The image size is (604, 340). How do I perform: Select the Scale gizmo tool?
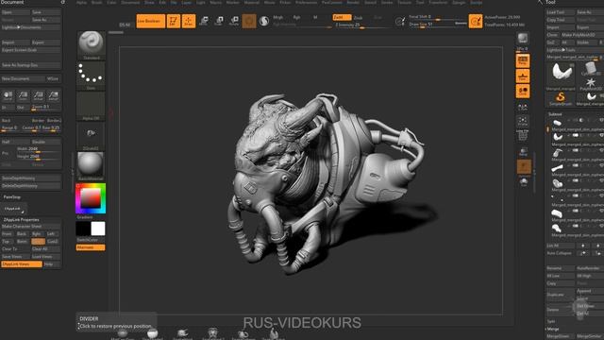pyautogui.click(x=219, y=21)
